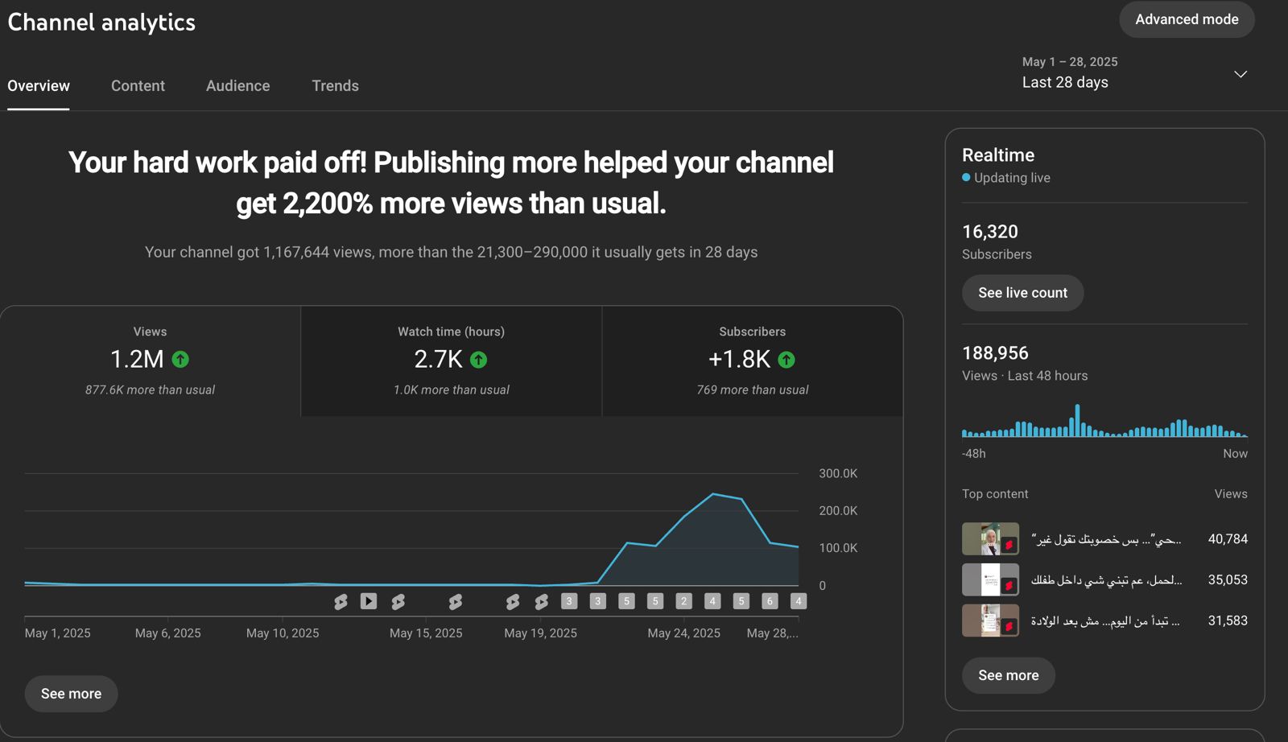Click See more below the views chart
The height and width of the screenshot is (742, 1288).
pyautogui.click(x=71, y=694)
